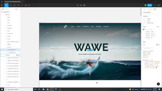Viewport: 162px width, 91px height.
Task: Click the lock icon on the О школе layer
Action: (x=17, y=55)
